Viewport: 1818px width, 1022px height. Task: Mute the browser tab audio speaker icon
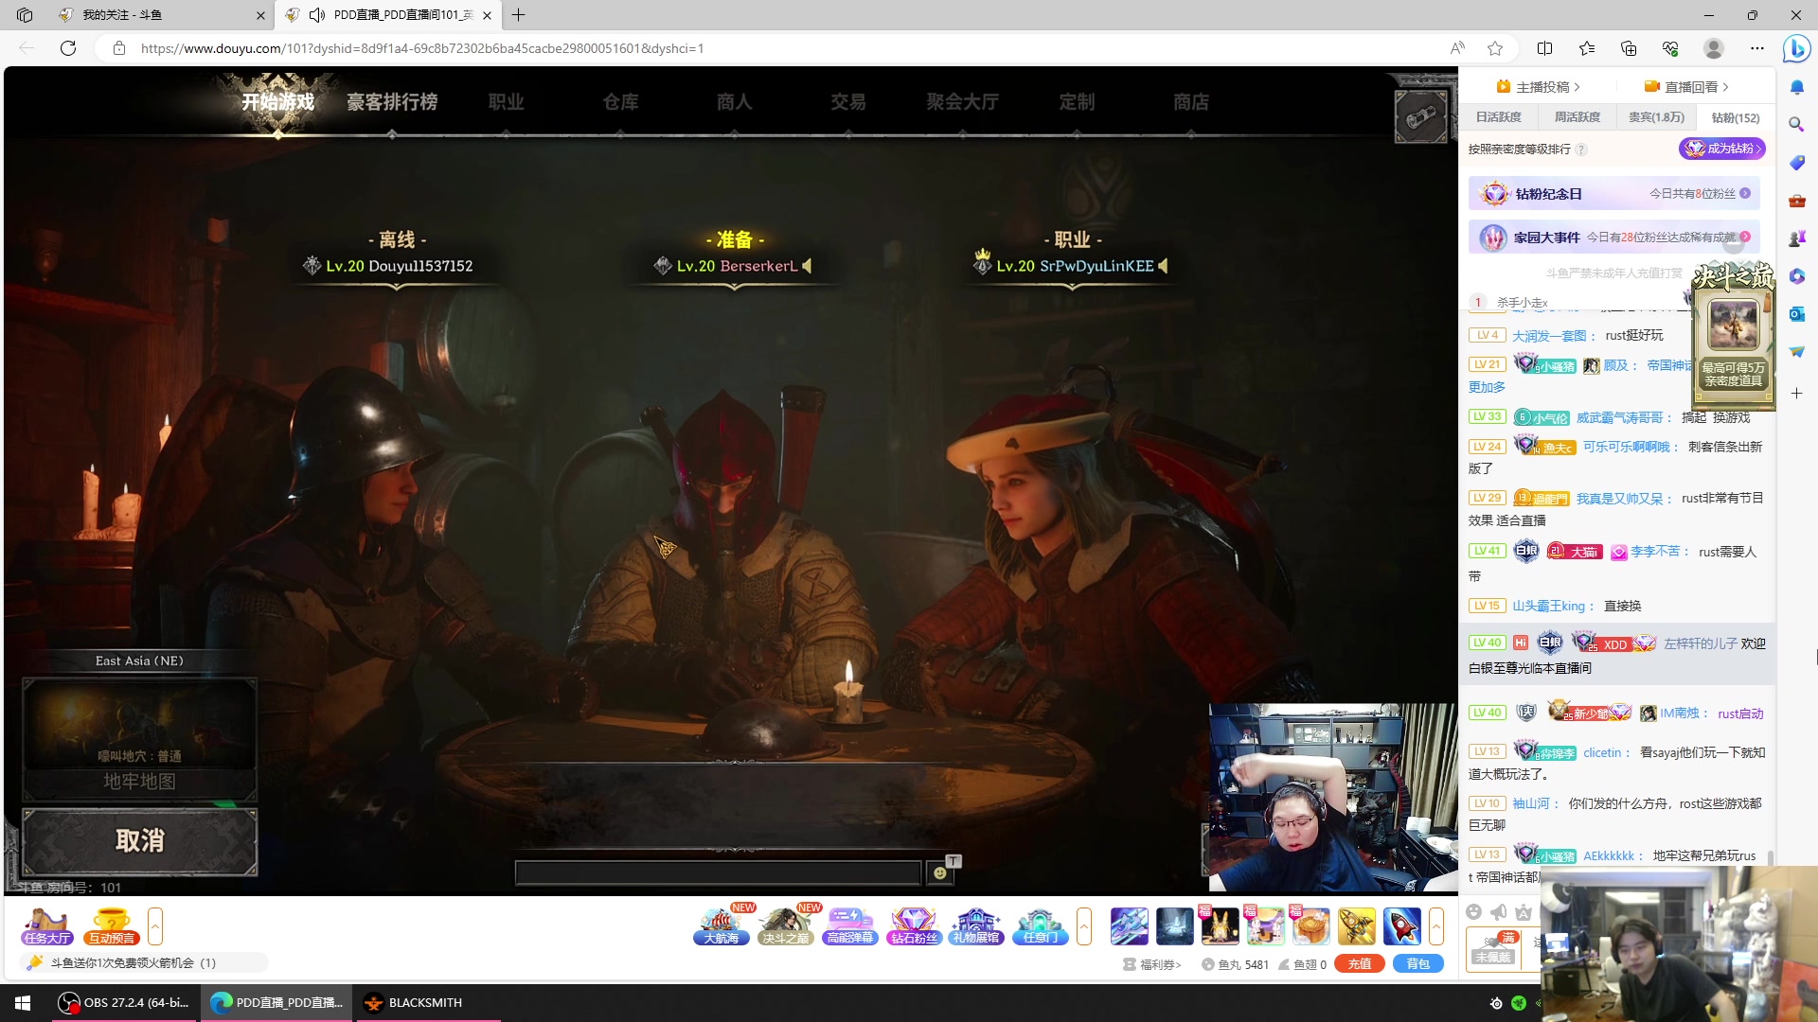pos(317,15)
